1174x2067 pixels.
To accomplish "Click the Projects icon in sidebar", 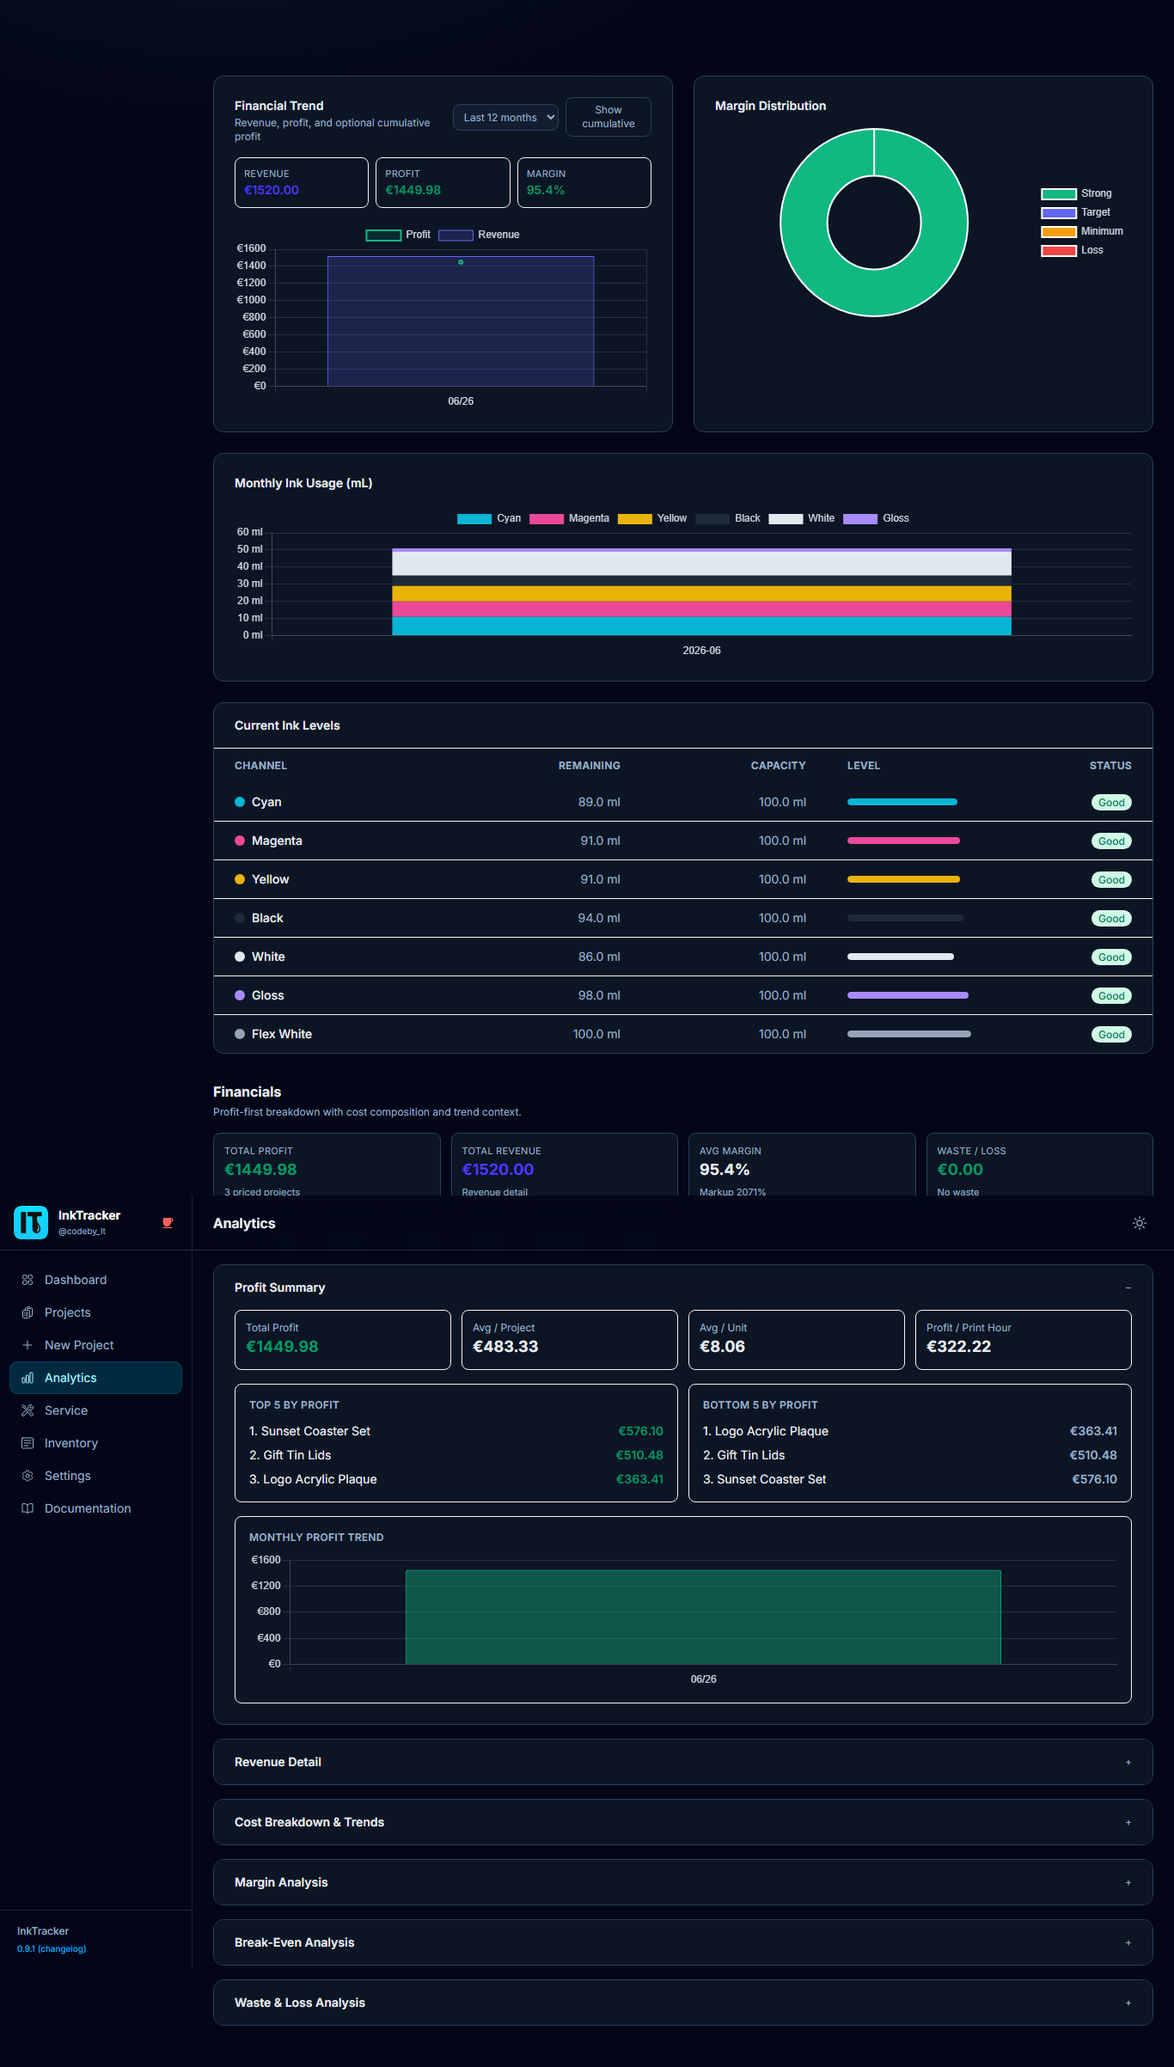I will click(x=28, y=1312).
